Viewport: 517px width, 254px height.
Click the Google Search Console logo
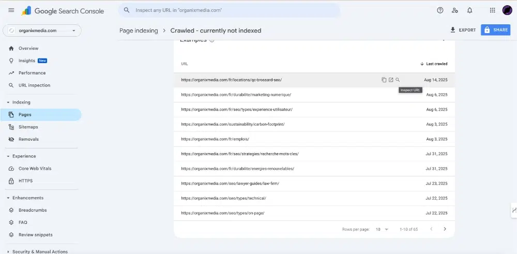(x=63, y=11)
